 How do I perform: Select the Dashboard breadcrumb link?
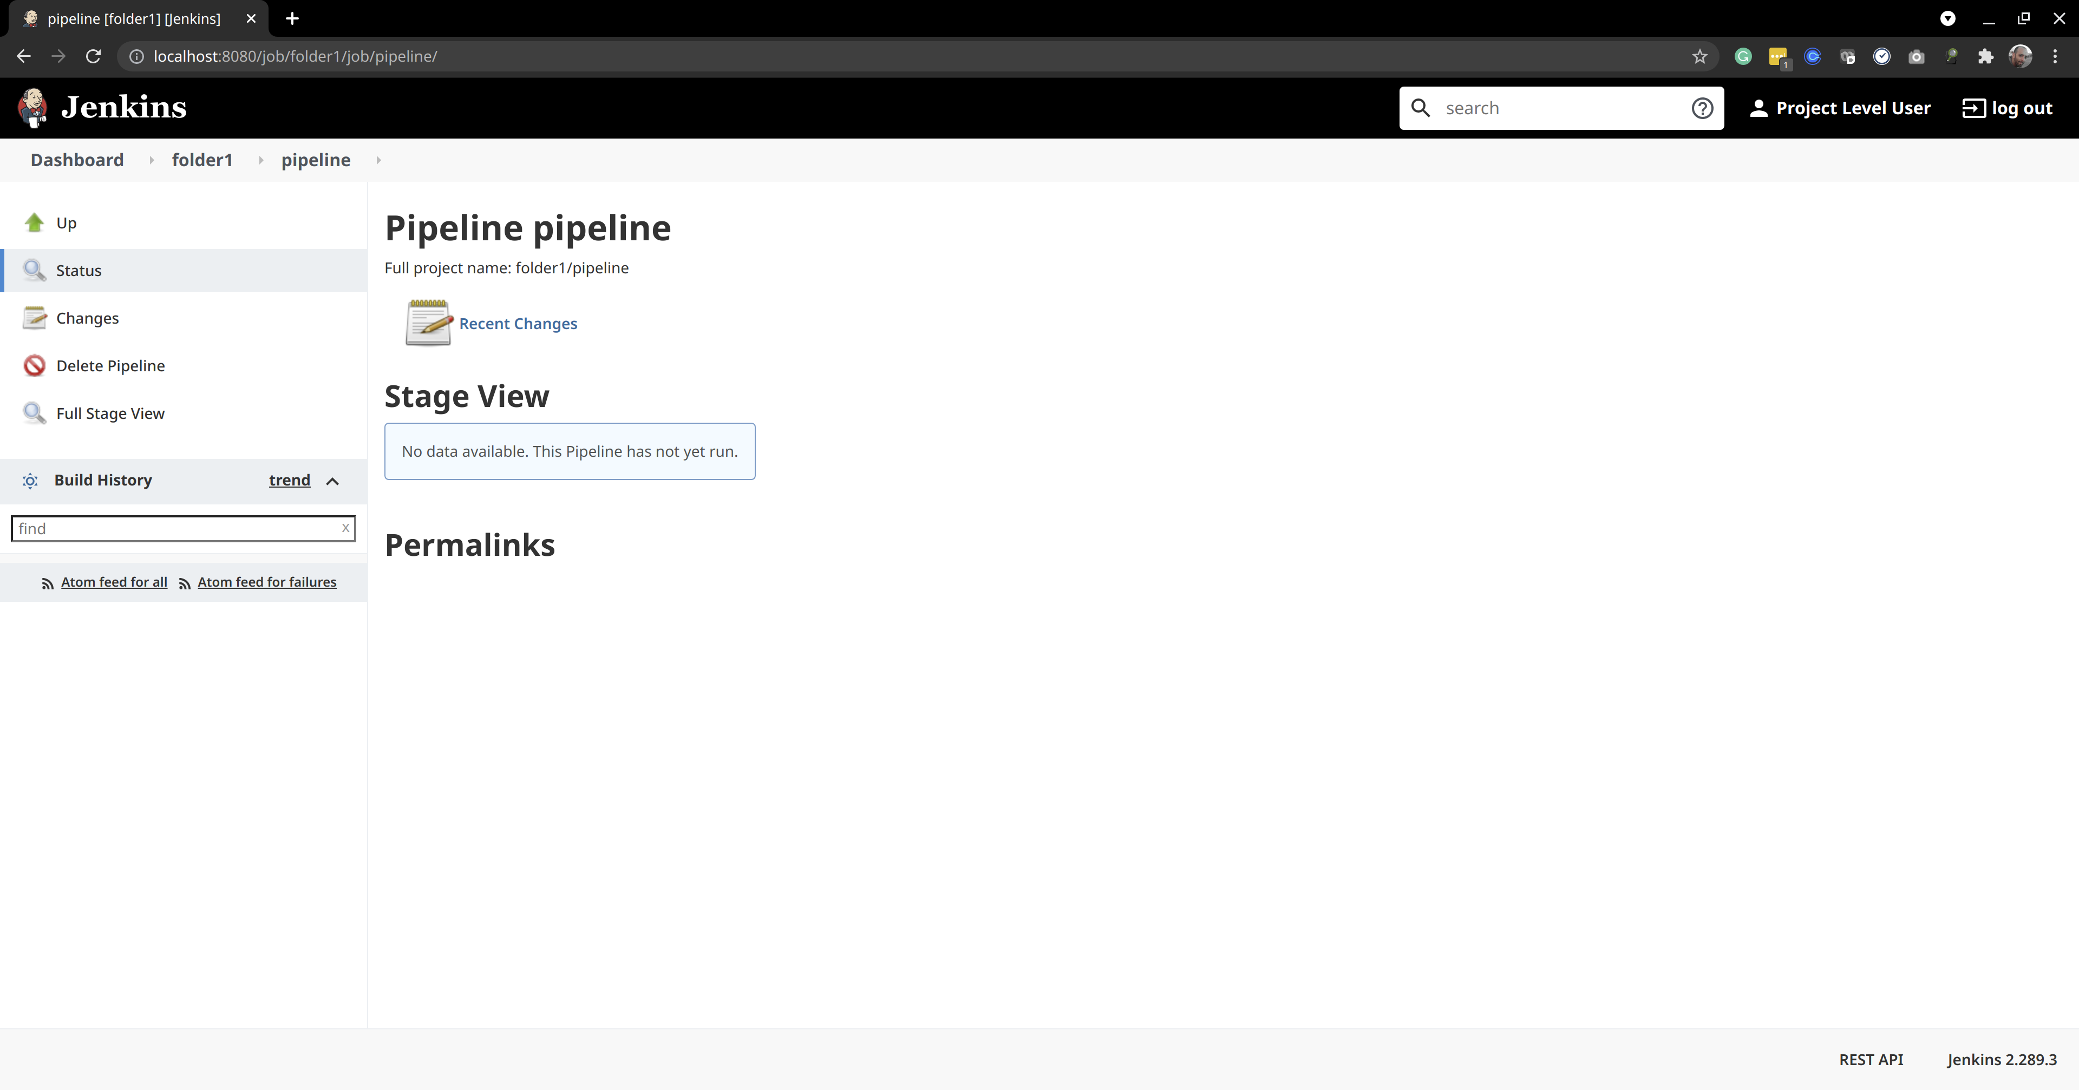coord(77,160)
